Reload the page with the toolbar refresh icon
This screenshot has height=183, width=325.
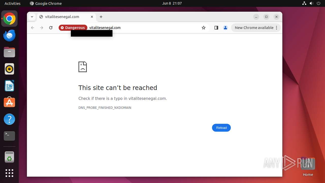(x=51, y=28)
